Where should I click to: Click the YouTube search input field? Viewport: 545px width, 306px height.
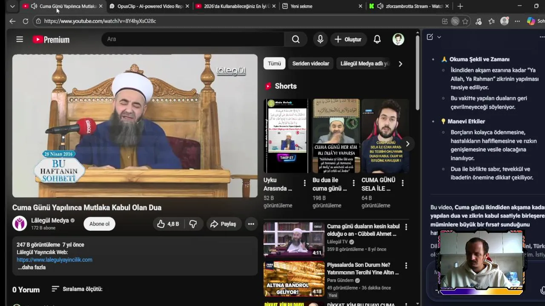tap(193, 39)
